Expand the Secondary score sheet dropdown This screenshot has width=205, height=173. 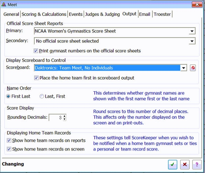pos(192,41)
